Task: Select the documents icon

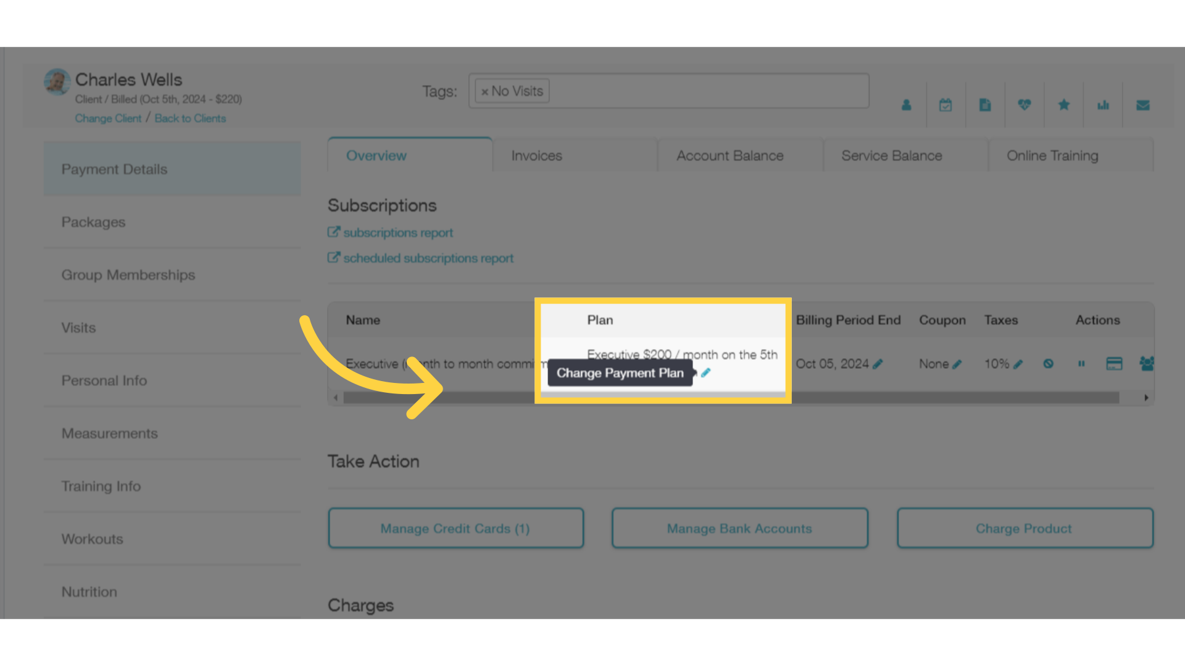Action: tap(985, 105)
